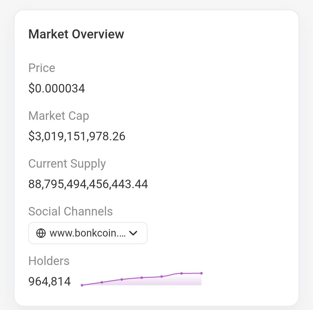Viewport: 313px width, 310px height.
Task: Click the Holders label
Action: point(49,261)
